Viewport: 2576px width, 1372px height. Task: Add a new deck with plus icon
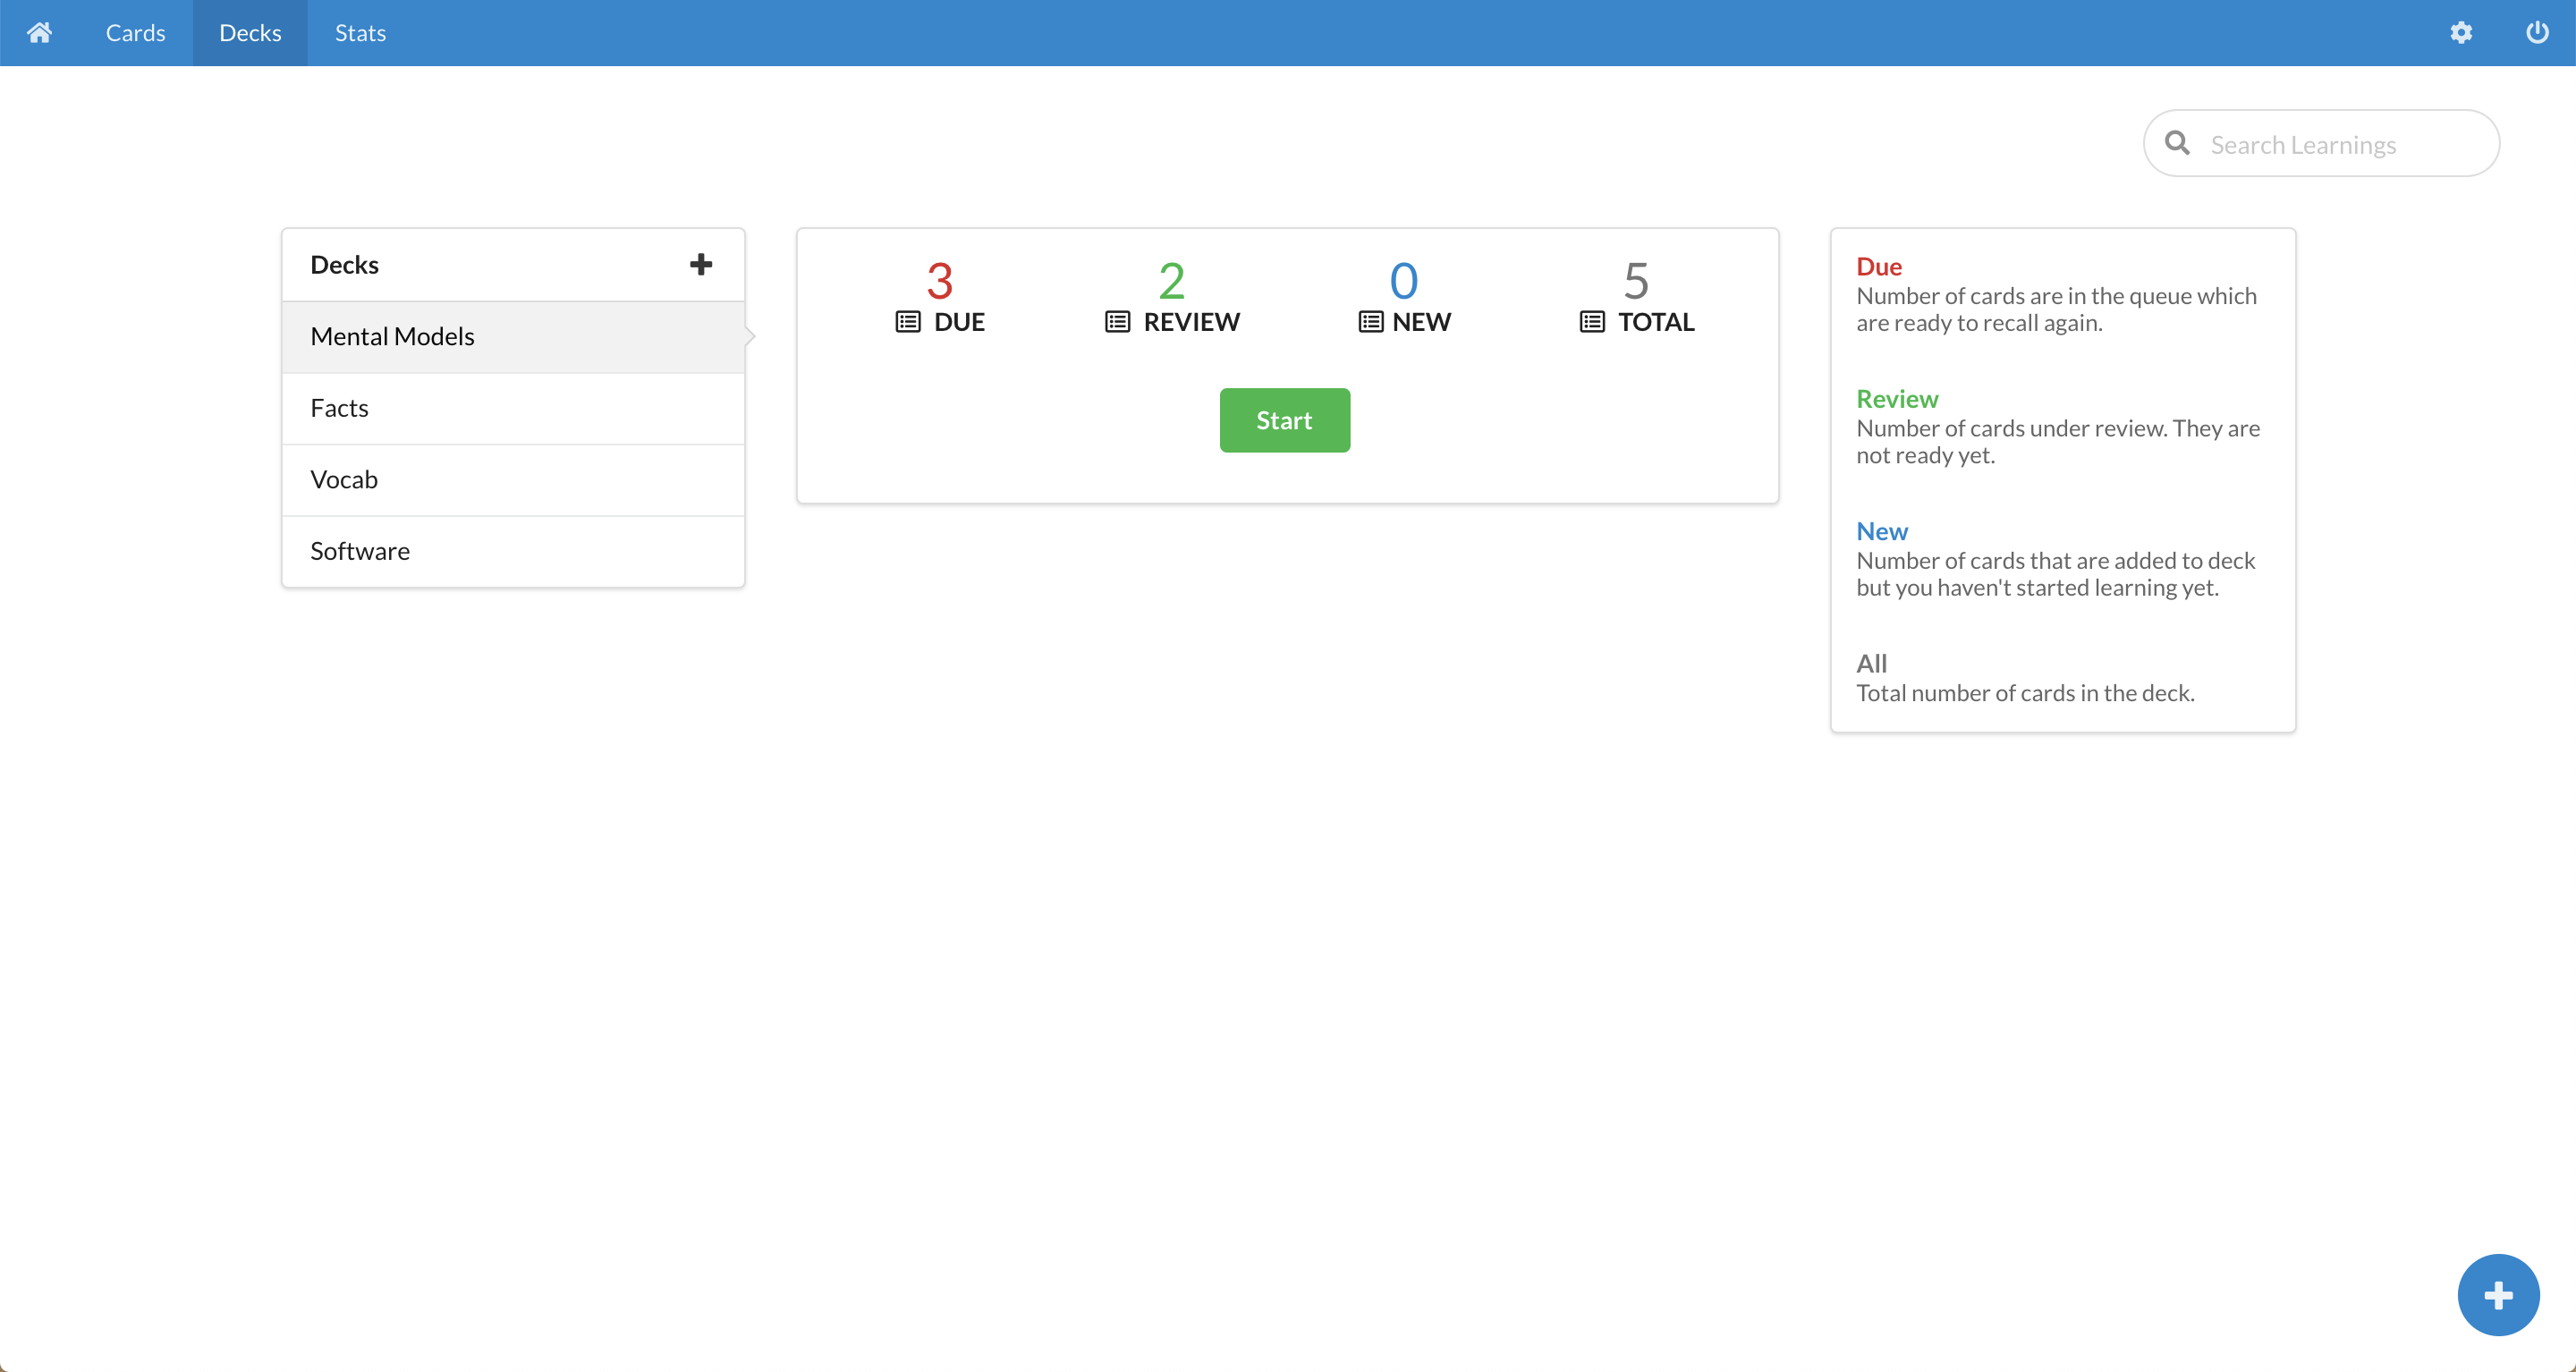[701, 264]
